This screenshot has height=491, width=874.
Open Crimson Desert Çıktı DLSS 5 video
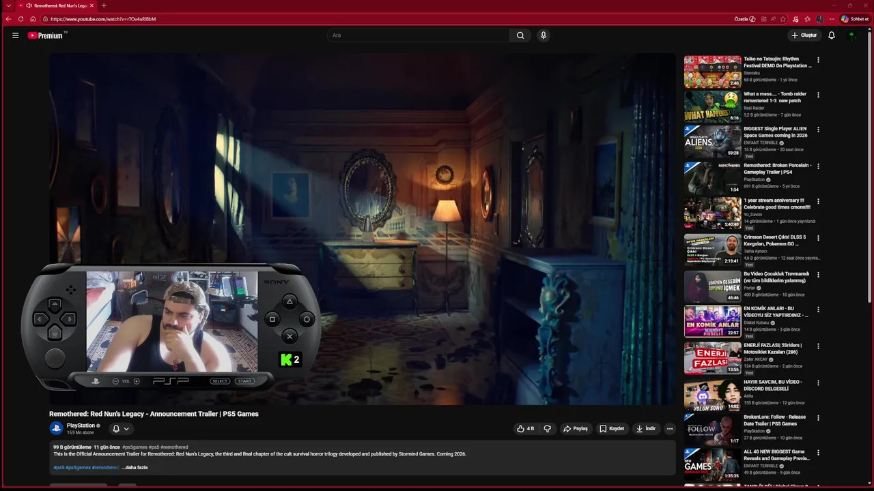point(775,240)
